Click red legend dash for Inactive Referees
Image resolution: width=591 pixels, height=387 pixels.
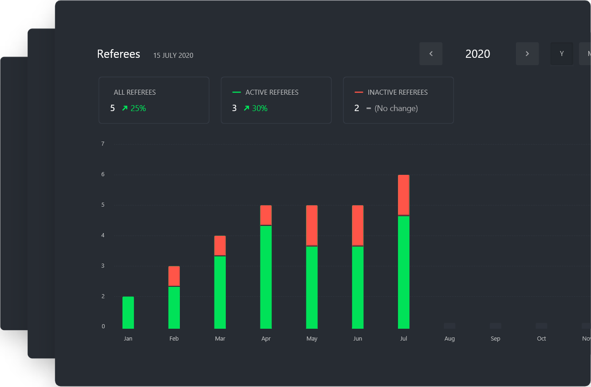tap(359, 92)
